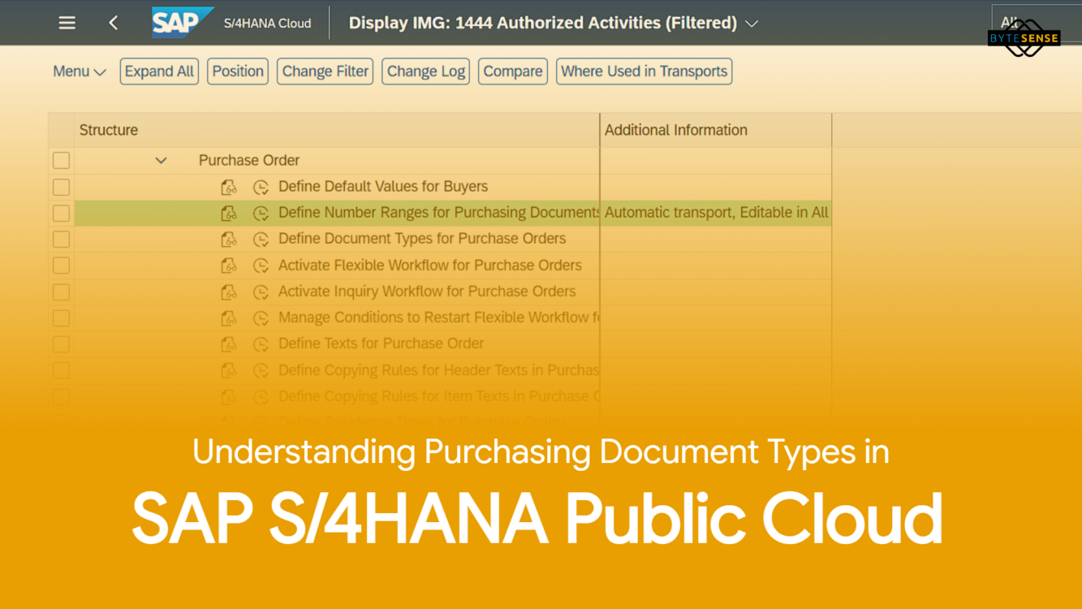Open Manage Conditions to Restart Flexible Workflow
1082x609 pixels.
click(438, 317)
